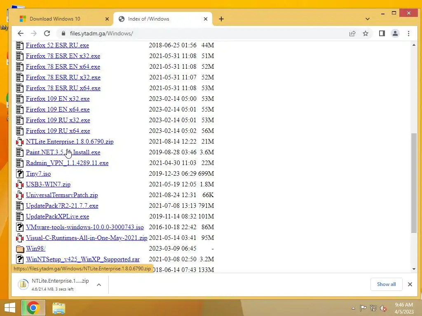
Task: Click the binary icon beside Radmin_VPN
Action: coord(20,163)
